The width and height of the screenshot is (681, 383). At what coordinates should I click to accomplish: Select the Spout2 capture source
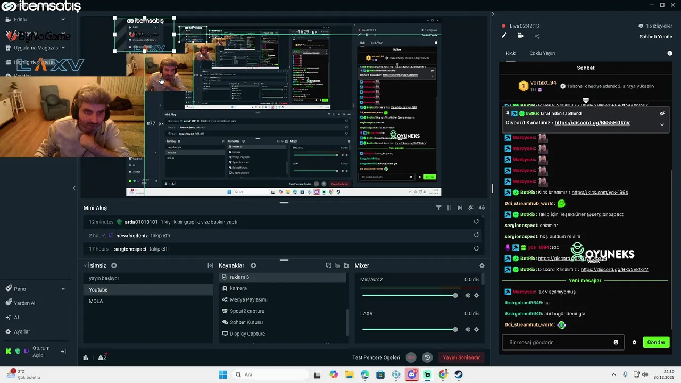(x=283, y=311)
